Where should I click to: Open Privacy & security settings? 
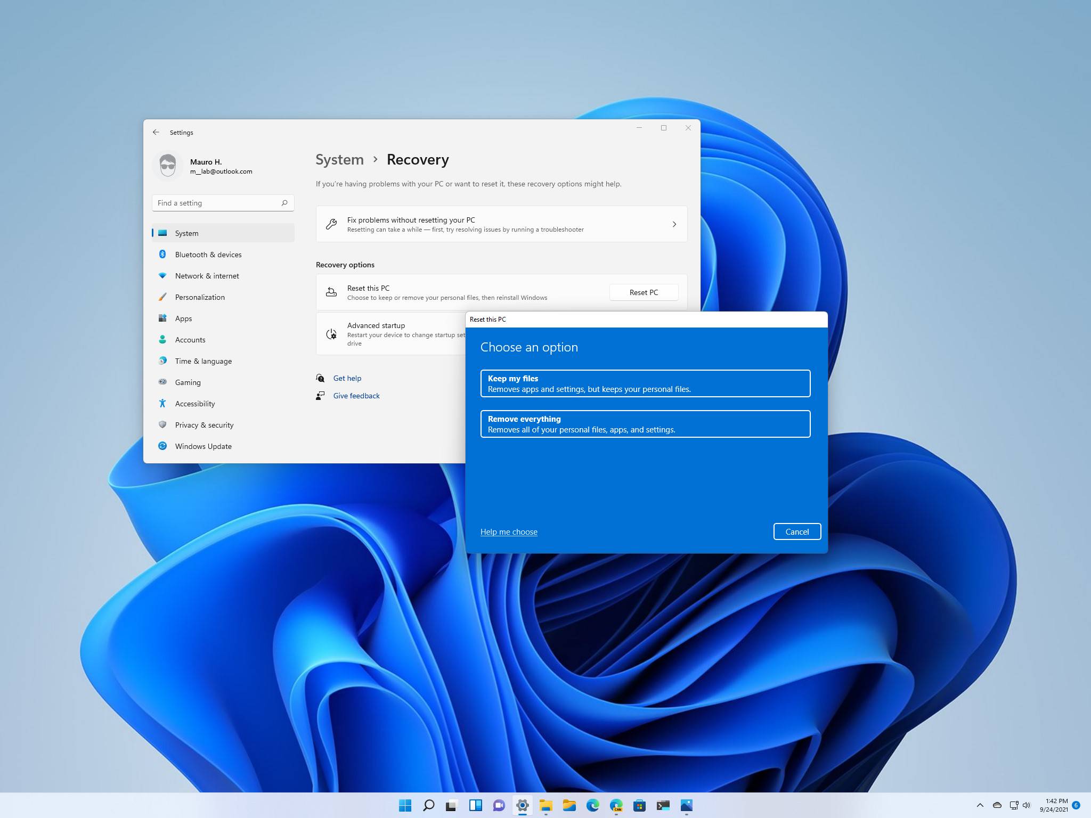click(164, 425)
